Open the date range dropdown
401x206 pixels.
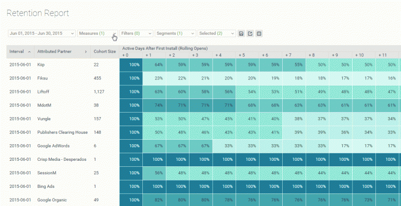coord(42,34)
